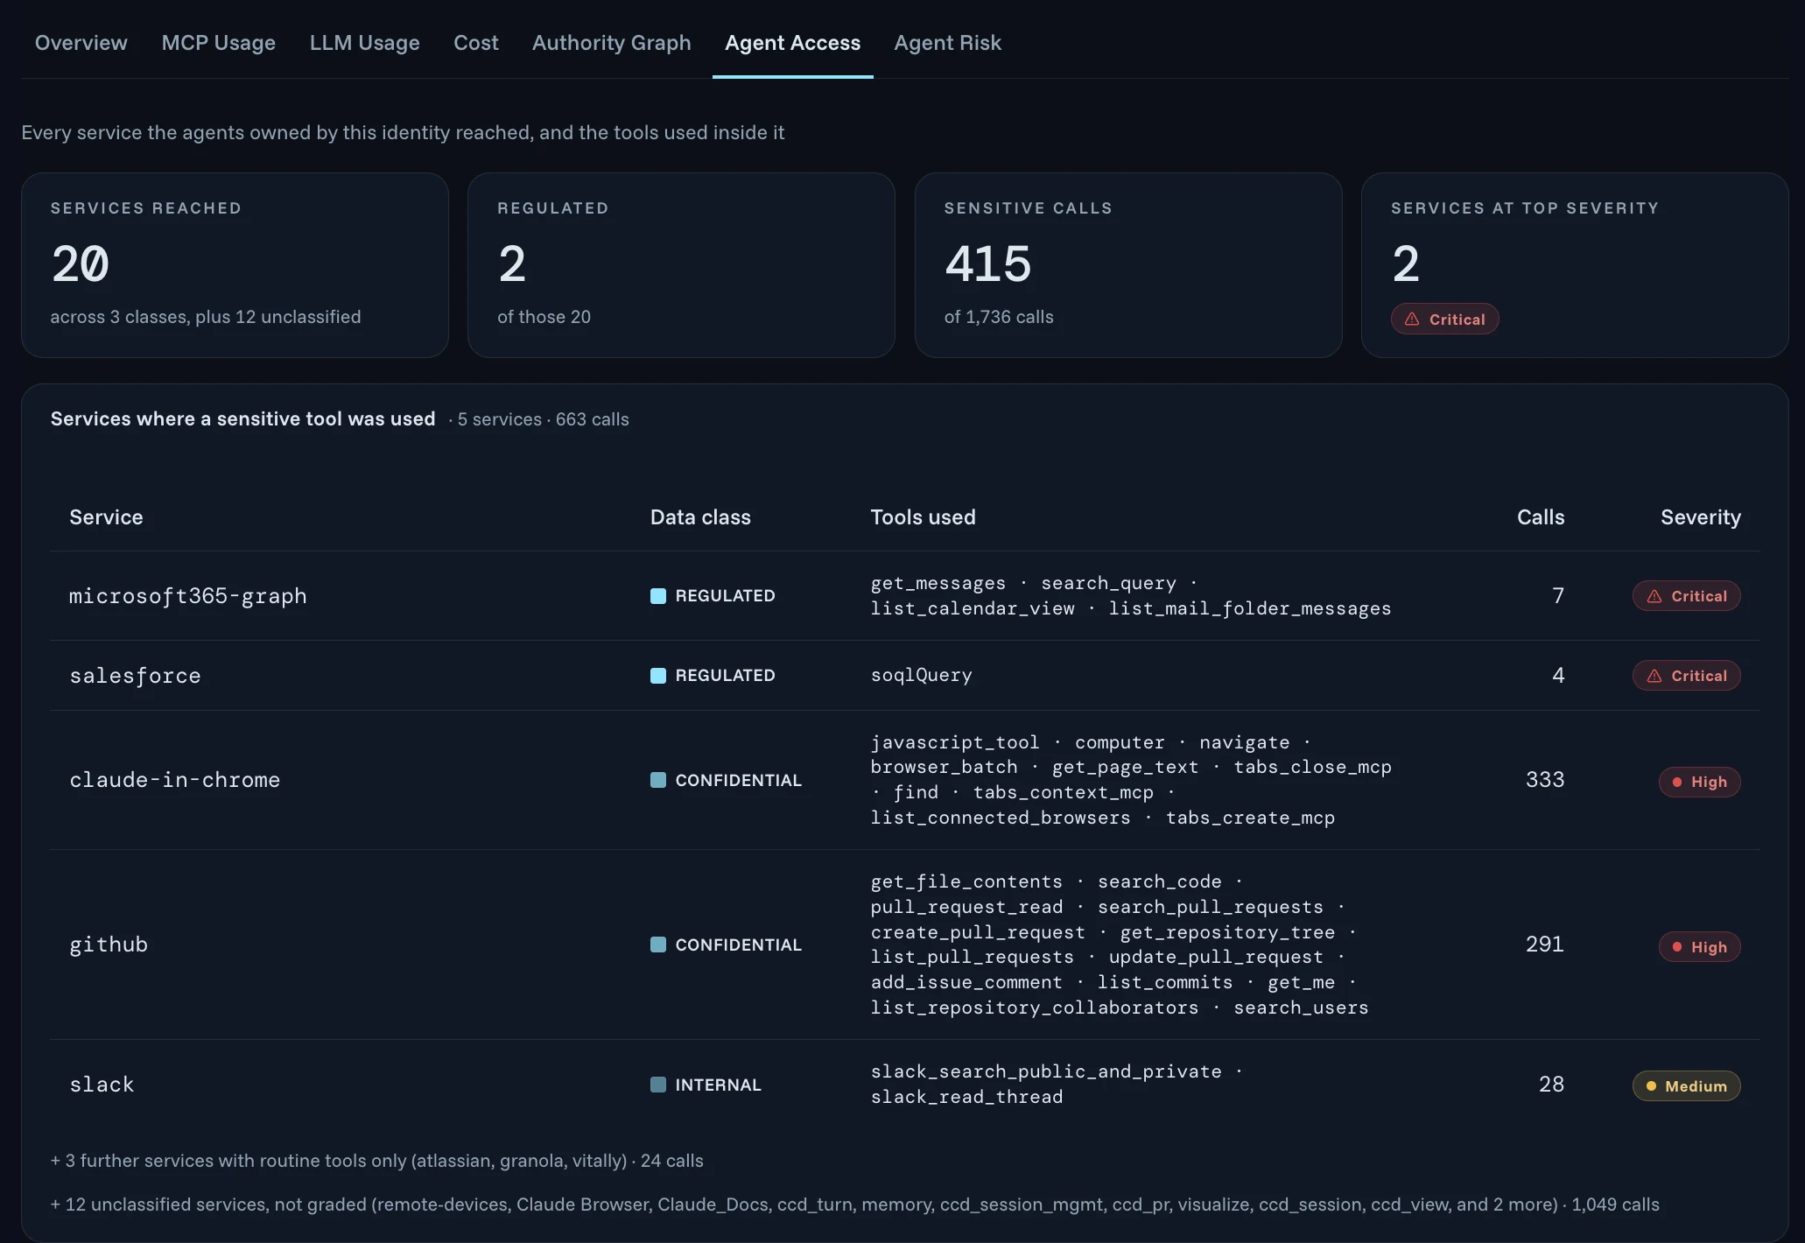Click the Tools used column header
This screenshot has width=1805, height=1243.
923,517
